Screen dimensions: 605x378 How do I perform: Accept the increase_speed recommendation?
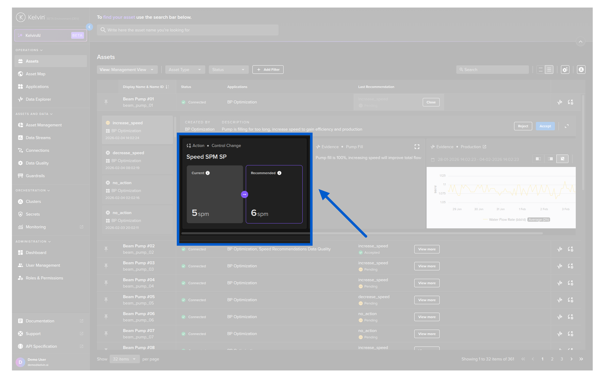point(545,126)
